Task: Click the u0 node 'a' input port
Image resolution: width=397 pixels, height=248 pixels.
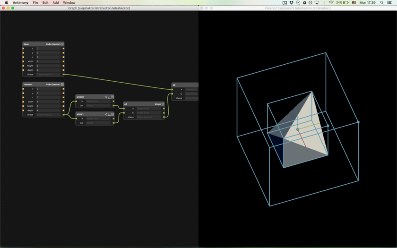Action: (124, 108)
